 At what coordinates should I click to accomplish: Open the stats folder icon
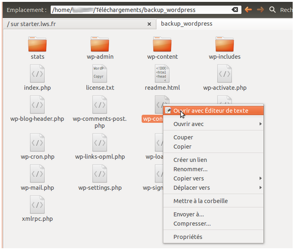click(x=37, y=44)
